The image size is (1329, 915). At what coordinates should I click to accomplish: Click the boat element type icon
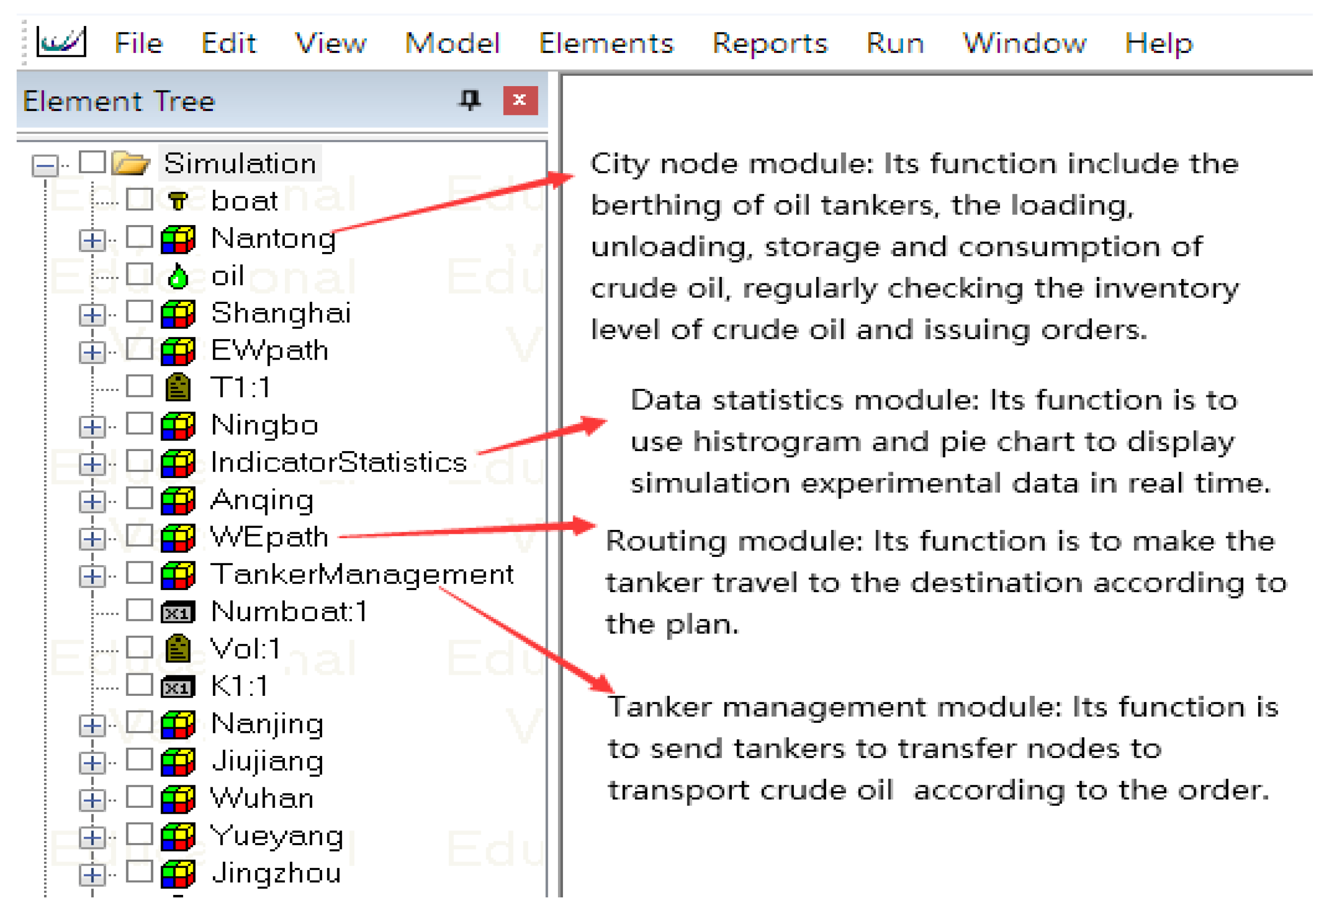(178, 201)
